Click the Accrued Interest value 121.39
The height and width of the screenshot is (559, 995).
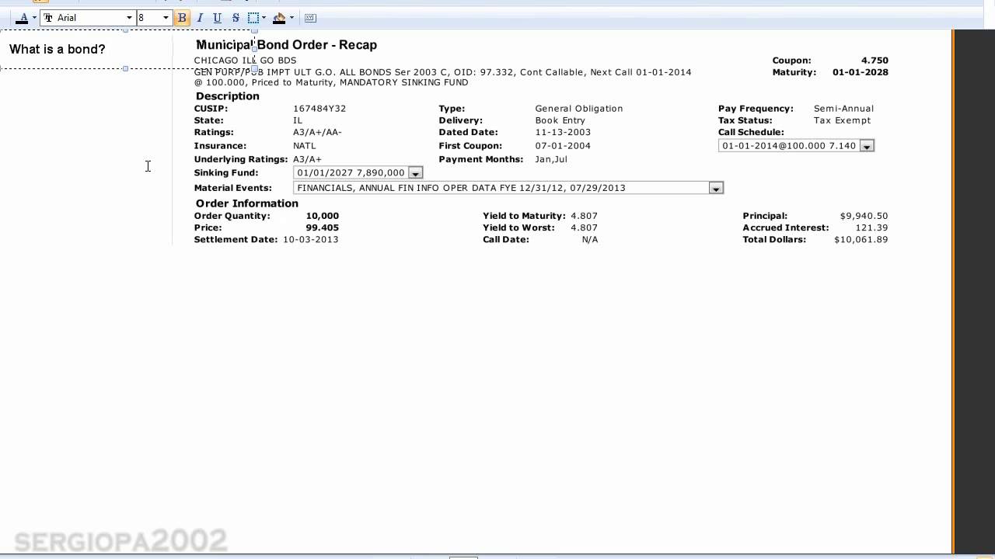[871, 227]
